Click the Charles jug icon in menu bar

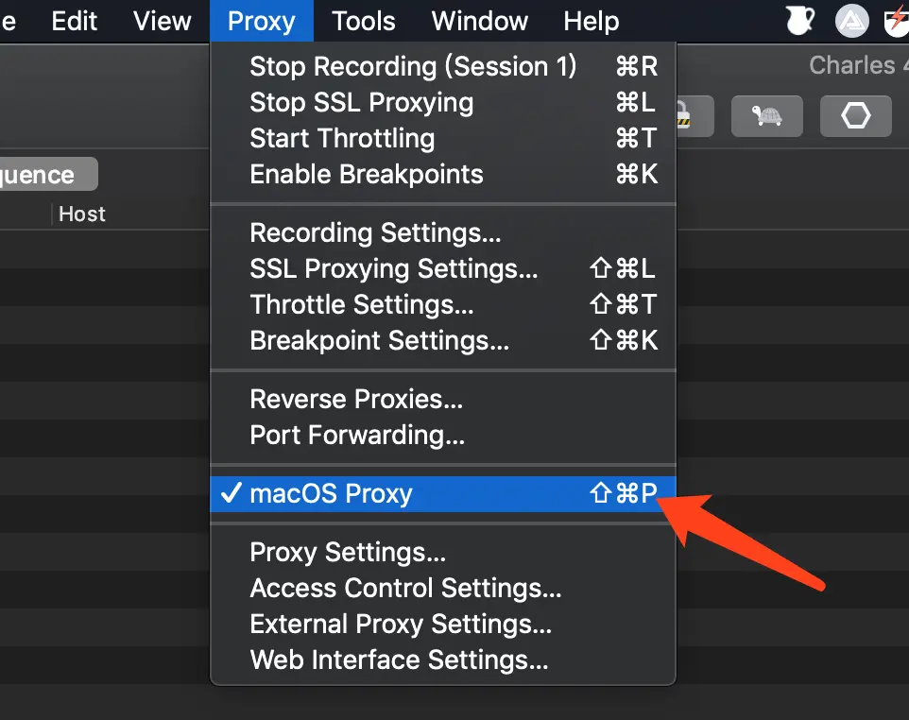(800, 20)
